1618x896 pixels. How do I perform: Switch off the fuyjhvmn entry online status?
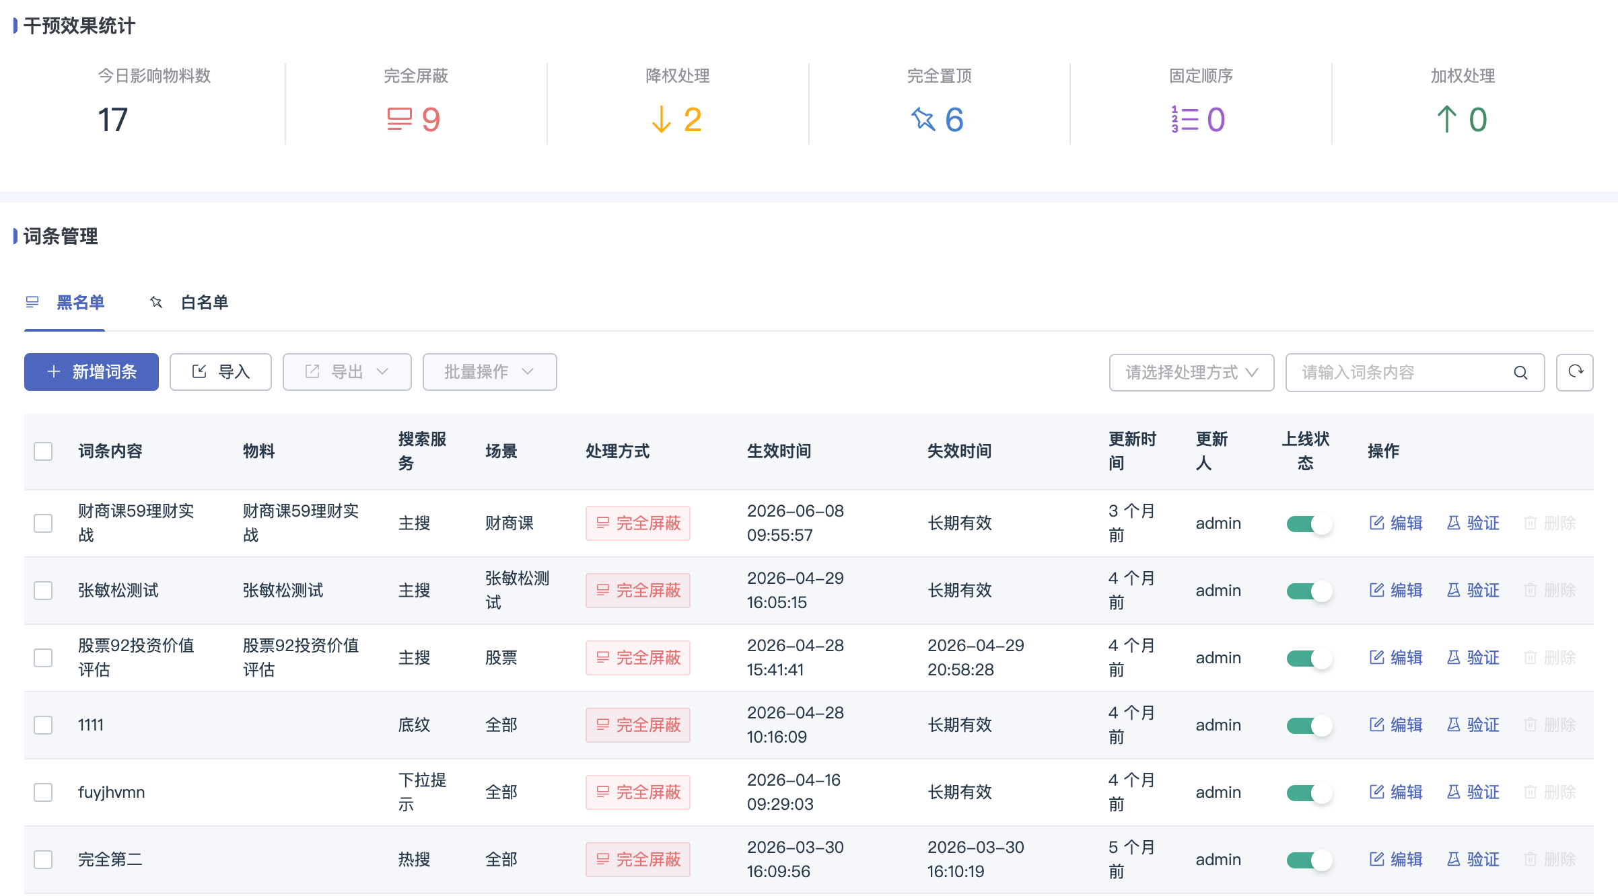click(x=1309, y=793)
